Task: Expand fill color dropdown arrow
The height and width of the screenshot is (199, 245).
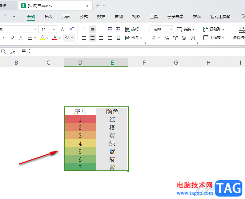Action: tap(47, 38)
